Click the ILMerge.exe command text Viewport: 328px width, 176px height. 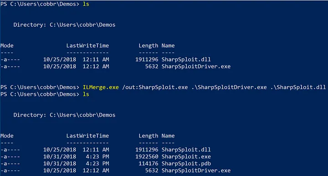(x=101, y=87)
